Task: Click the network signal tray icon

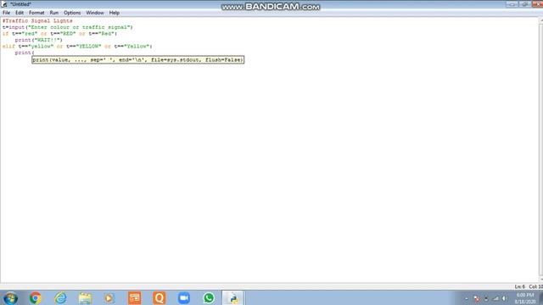Action: pos(495,298)
